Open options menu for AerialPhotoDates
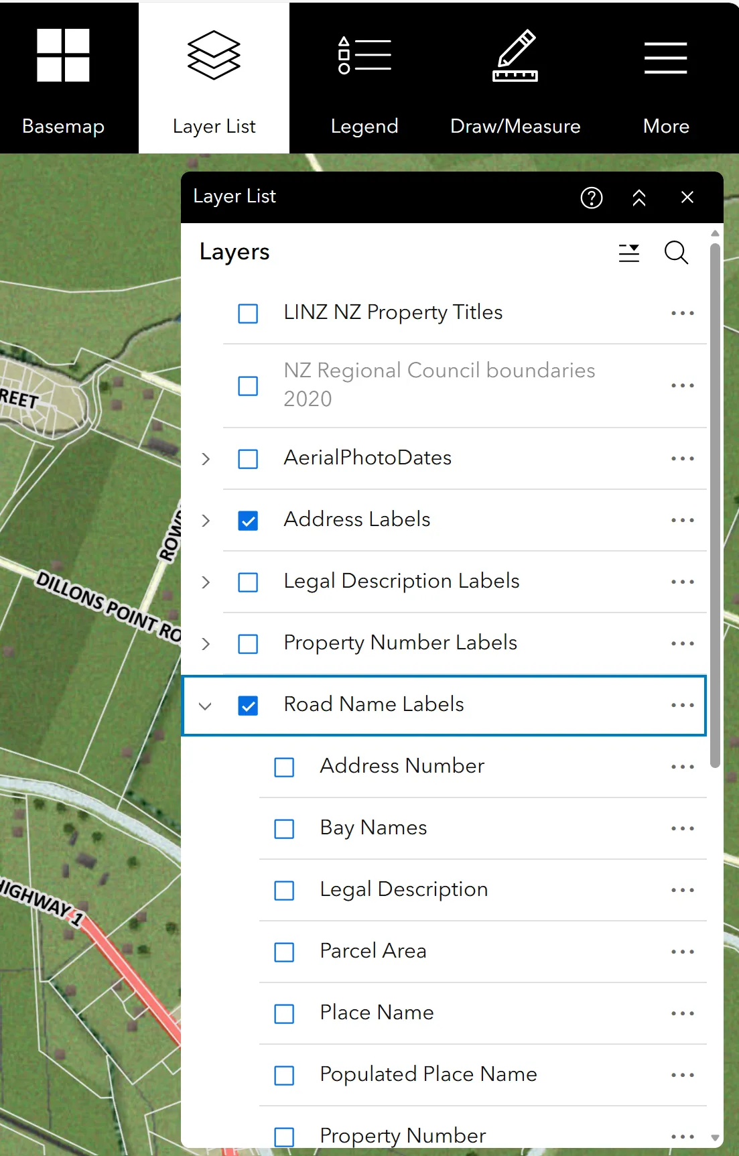Screen dimensions: 739x1156 click(683, 458)
